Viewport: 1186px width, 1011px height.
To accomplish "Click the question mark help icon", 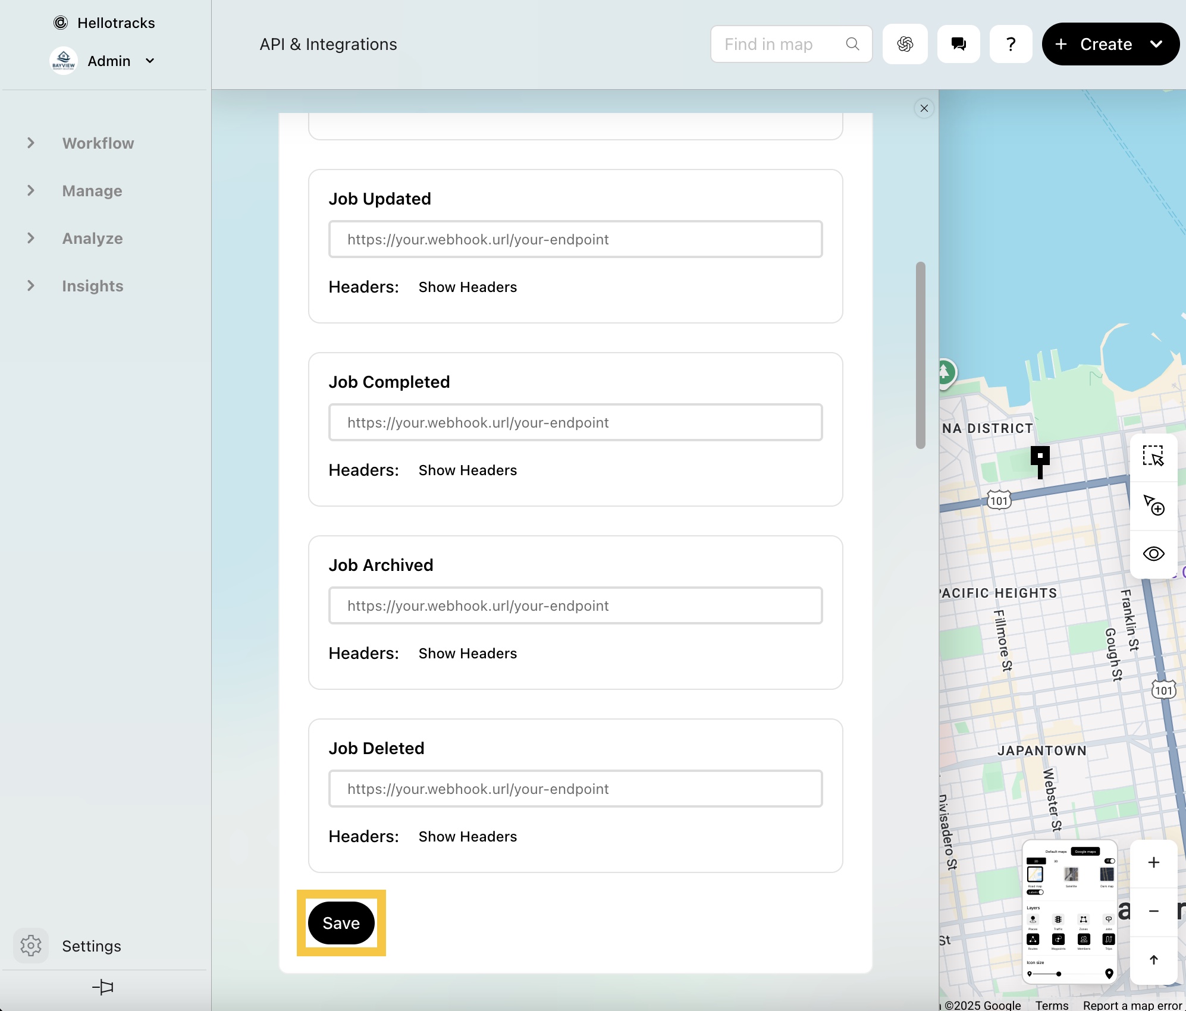I will tap(1011, 44).
